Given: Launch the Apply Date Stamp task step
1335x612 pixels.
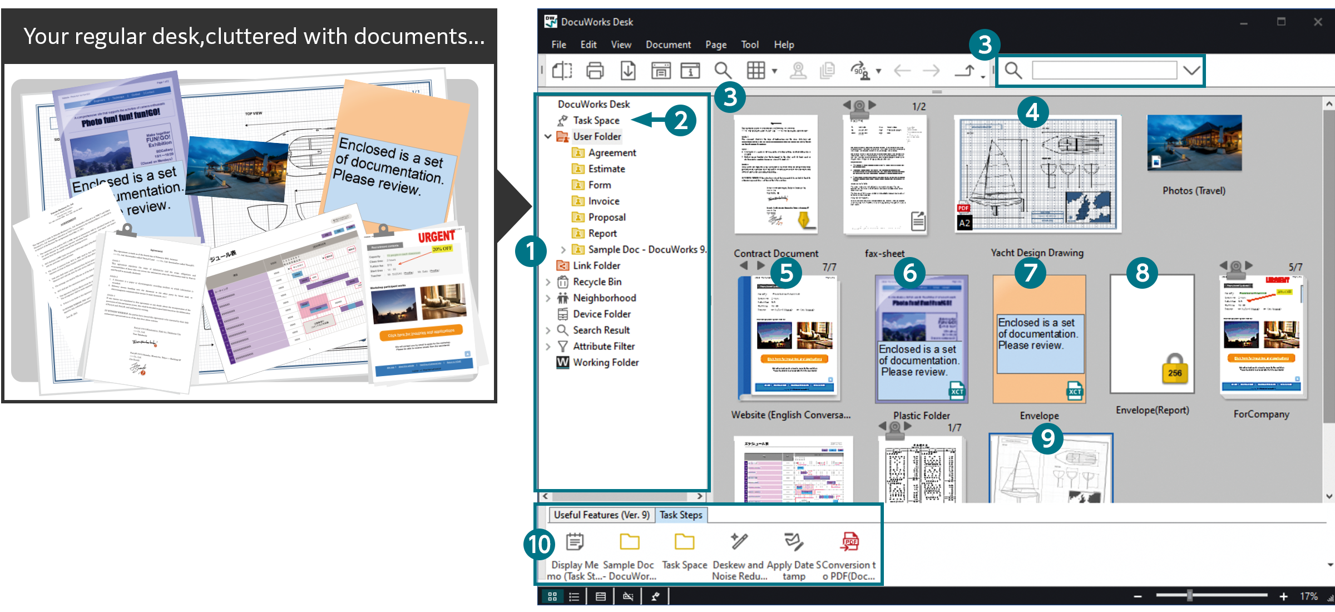Looking at the screenshot, I should (x=792, y=541).
